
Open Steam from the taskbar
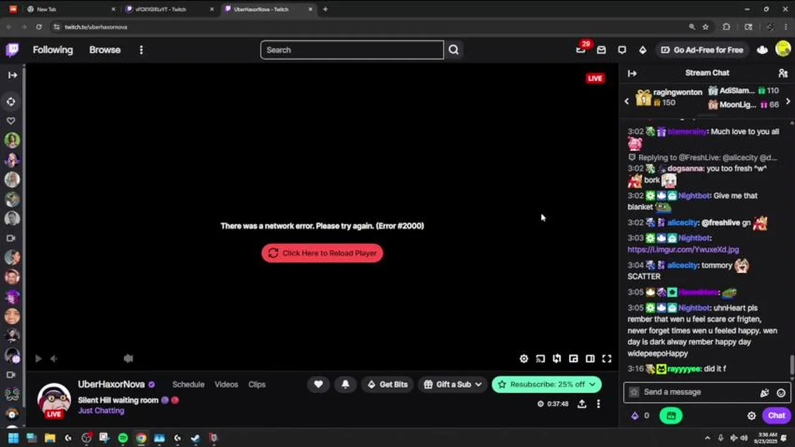195,438
